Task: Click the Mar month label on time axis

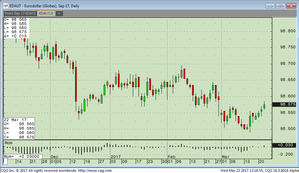Action: coord(225,157)
